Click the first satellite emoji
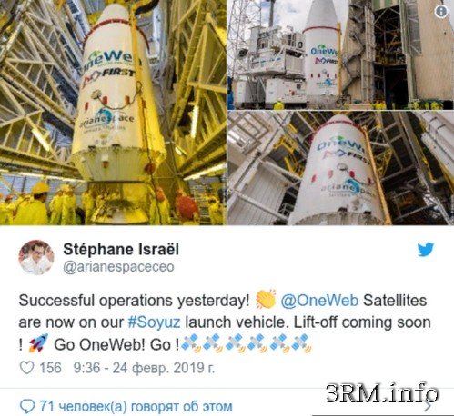Screen dimensions: 454x416 pyautogui.click(x=191, y=343)
